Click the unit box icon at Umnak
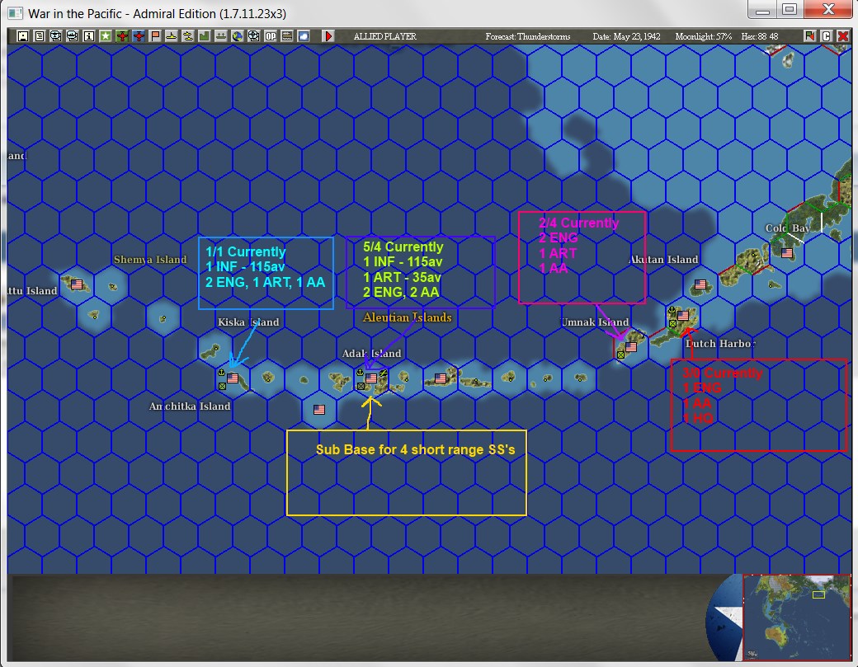The width and height of the screenshot is (858, 667). (620, 355)
